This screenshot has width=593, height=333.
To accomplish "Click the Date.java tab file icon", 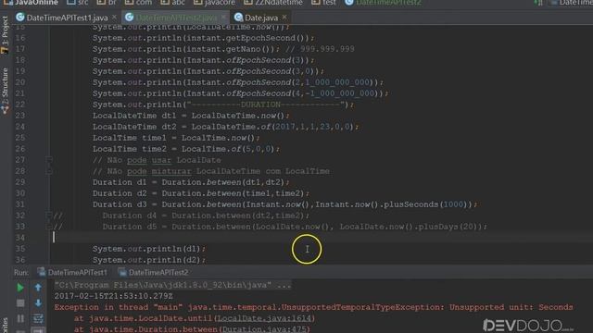I will coord(238,18).
